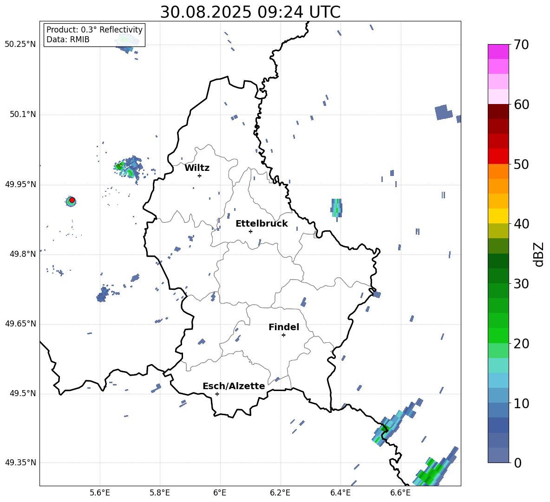
Task: Click 'Product: 0.3° Reflectivity' legend text
Action: pyautogui.click(x=94, y=30)
